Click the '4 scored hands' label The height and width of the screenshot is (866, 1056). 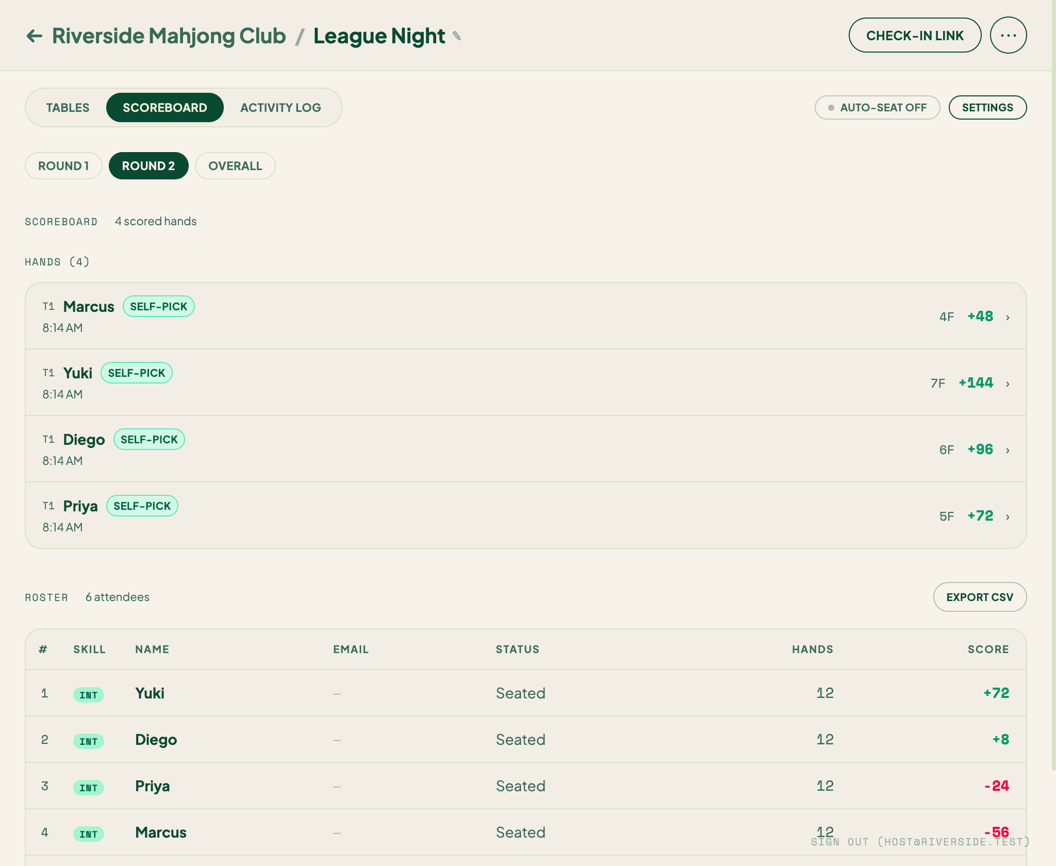click(156, 221)
